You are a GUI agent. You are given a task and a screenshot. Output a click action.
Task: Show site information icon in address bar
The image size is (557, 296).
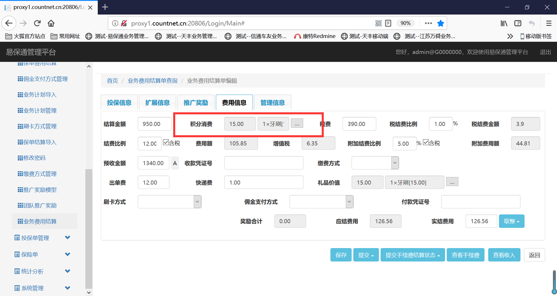tap(115, 23)
